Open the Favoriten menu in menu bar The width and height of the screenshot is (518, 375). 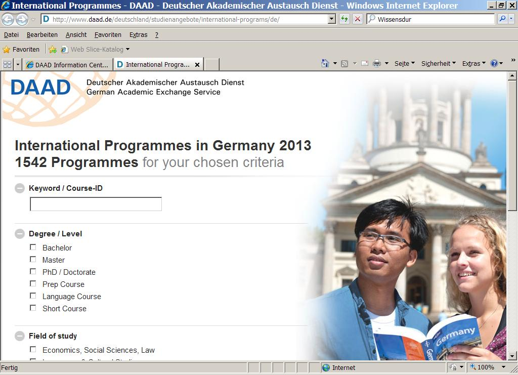coord(108,35)
